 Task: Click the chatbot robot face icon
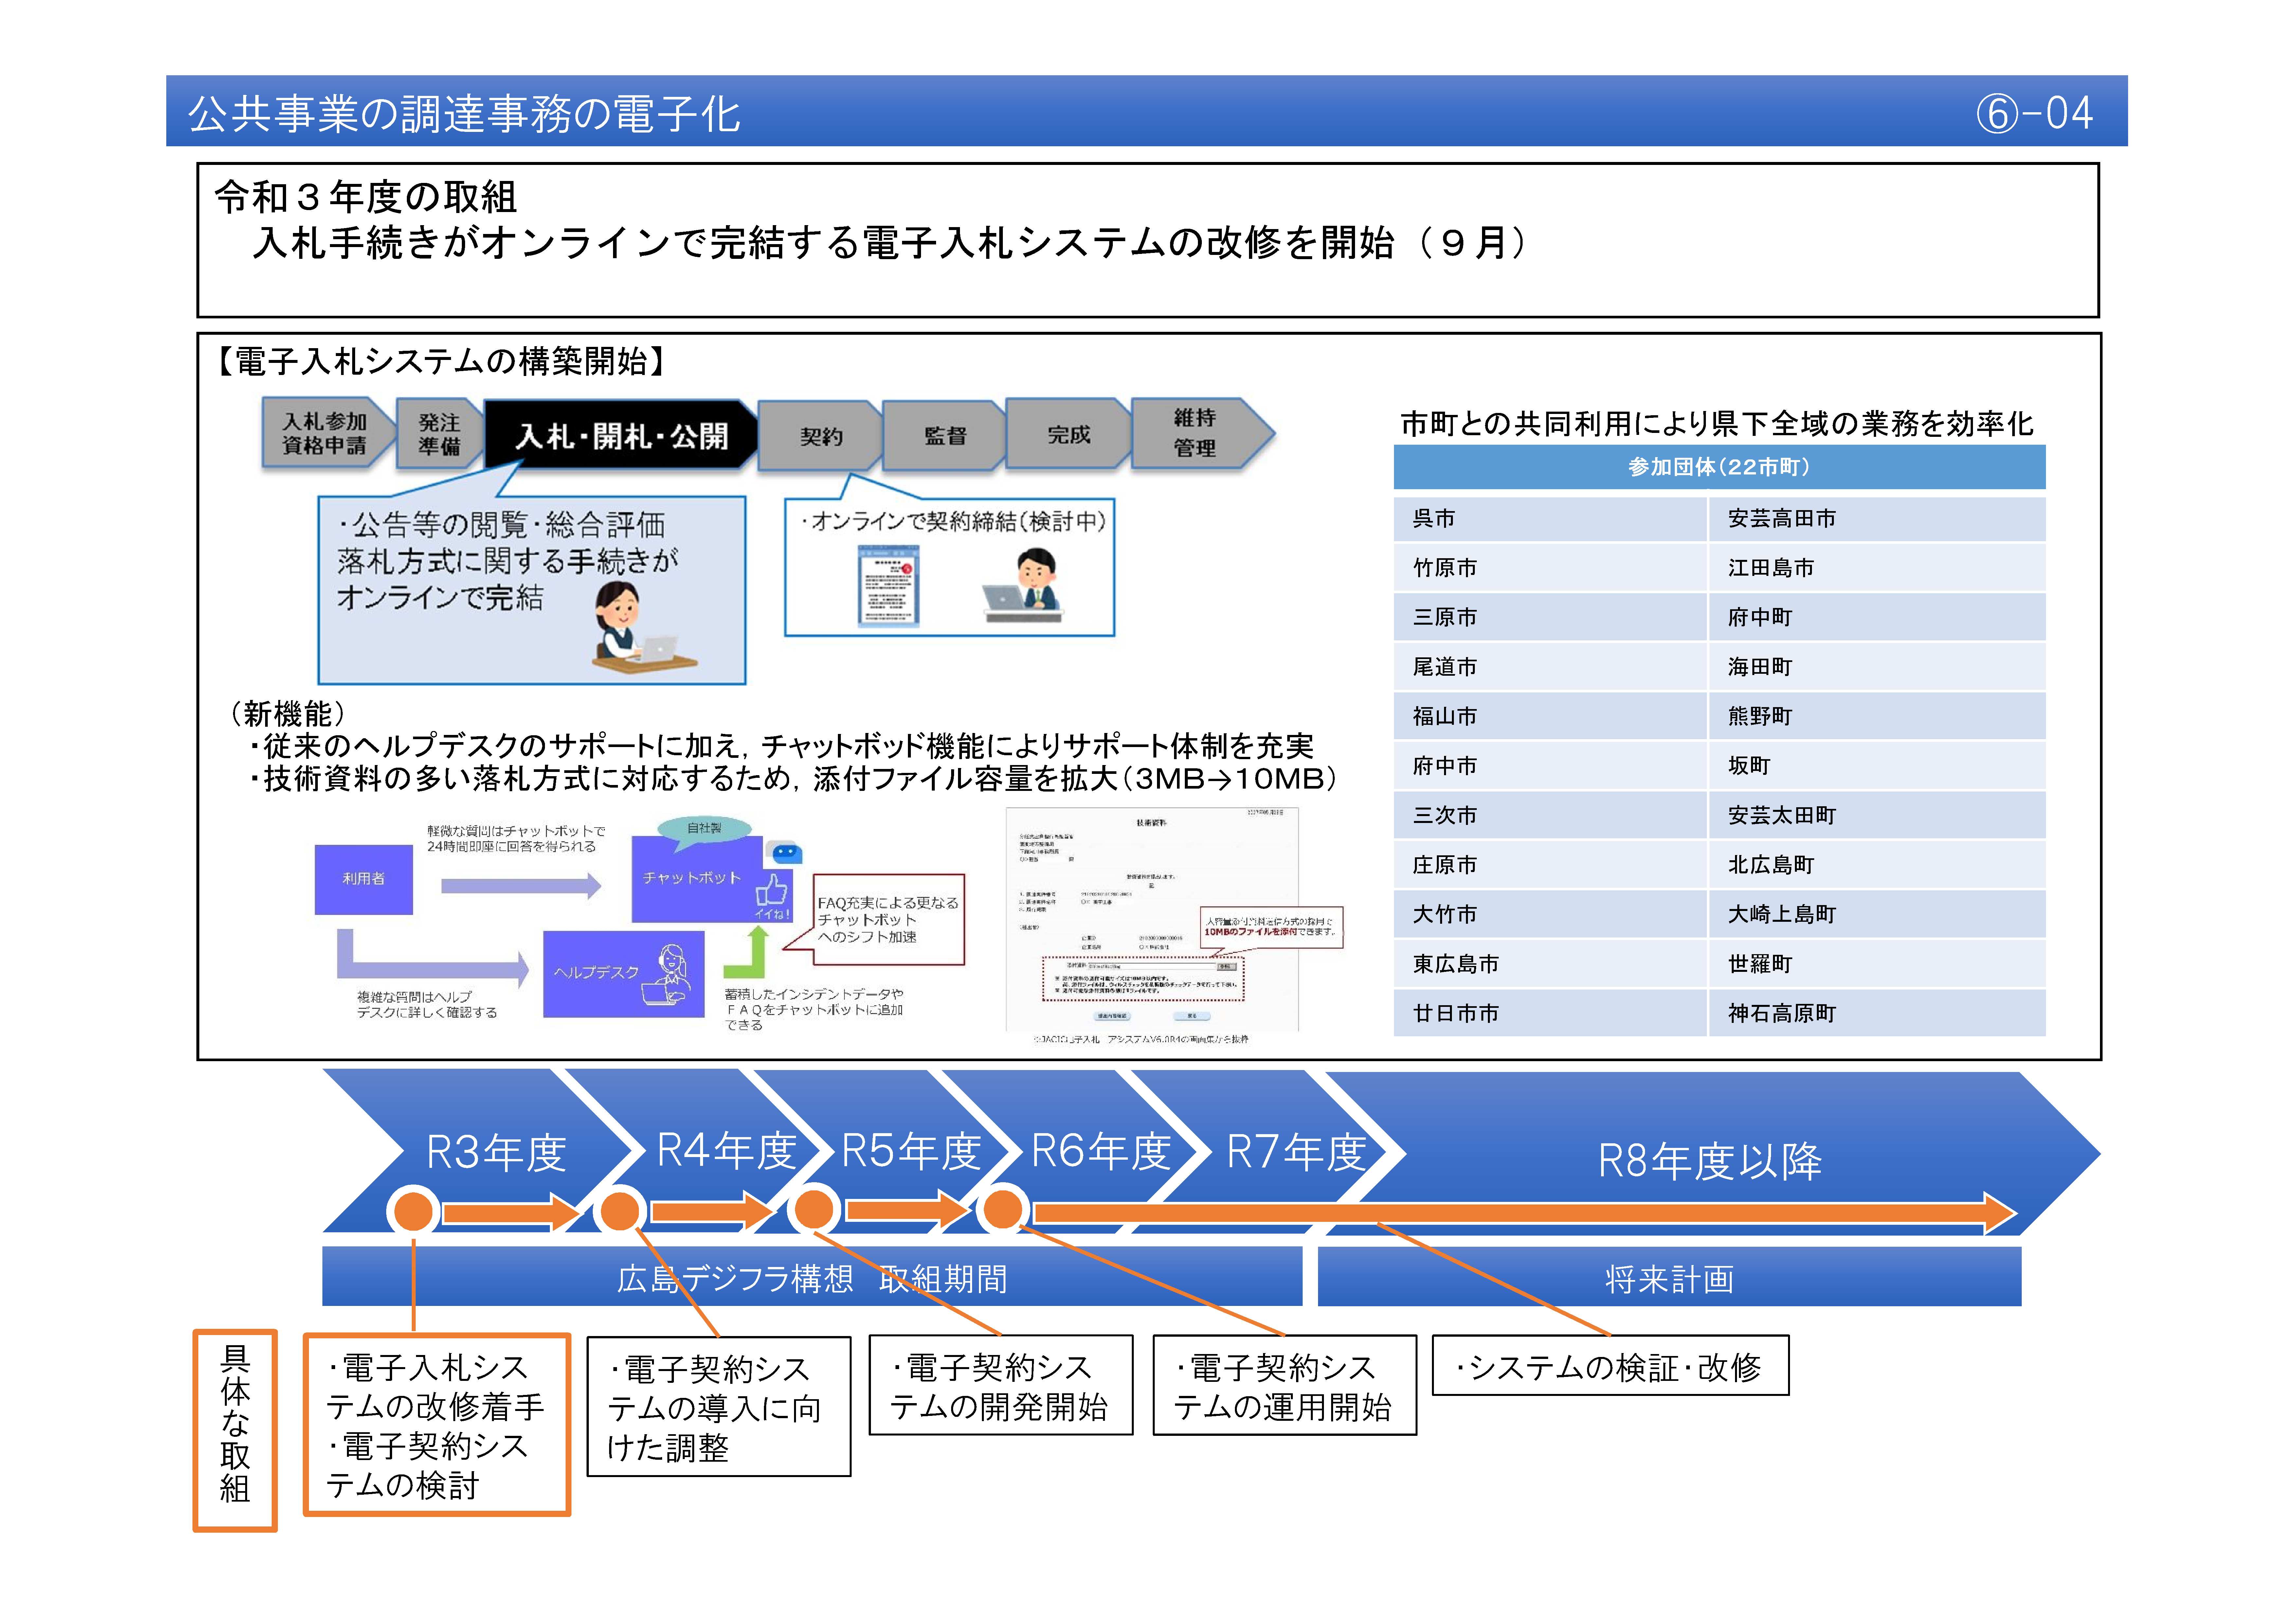tap(785, 852)
